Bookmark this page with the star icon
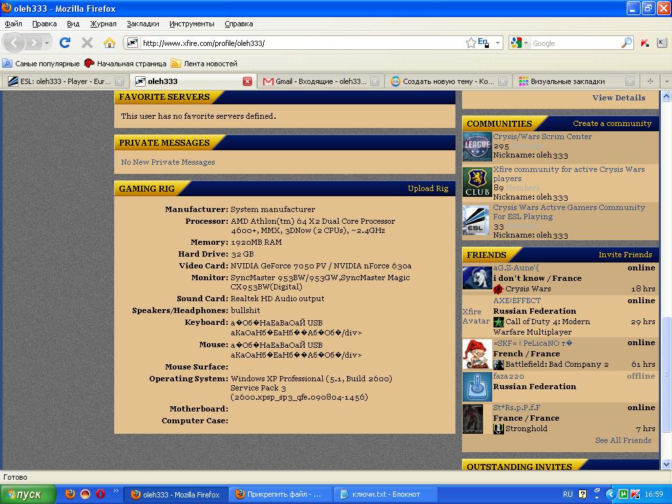Viewport: 672px width, 504px height. pos(471,43)
